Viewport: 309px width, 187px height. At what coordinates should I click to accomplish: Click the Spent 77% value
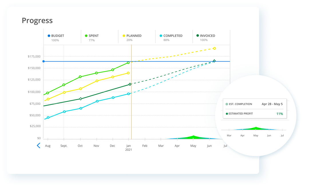tap(92, 40)
